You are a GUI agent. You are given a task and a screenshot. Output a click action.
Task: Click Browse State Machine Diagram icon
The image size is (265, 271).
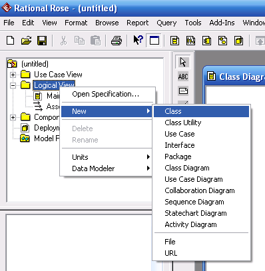(x=222, y=41)
